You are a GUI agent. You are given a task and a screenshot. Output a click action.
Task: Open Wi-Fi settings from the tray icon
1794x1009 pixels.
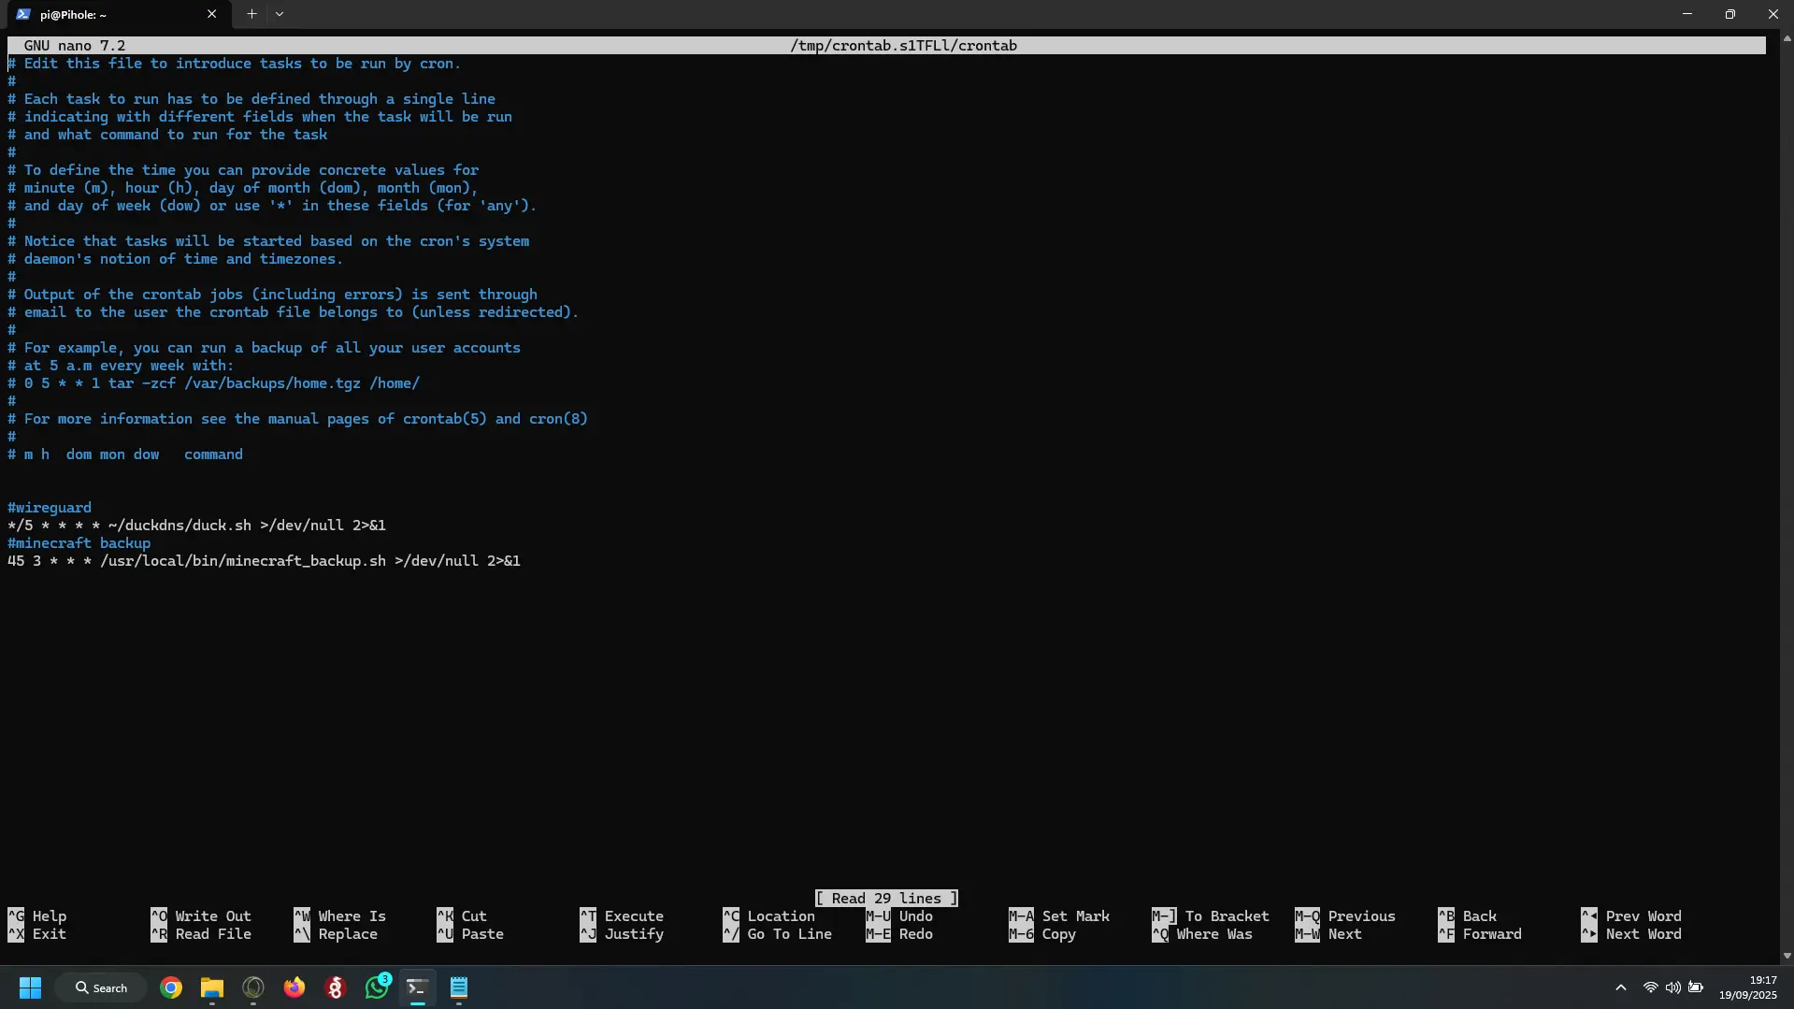[x=1648, y=987]
